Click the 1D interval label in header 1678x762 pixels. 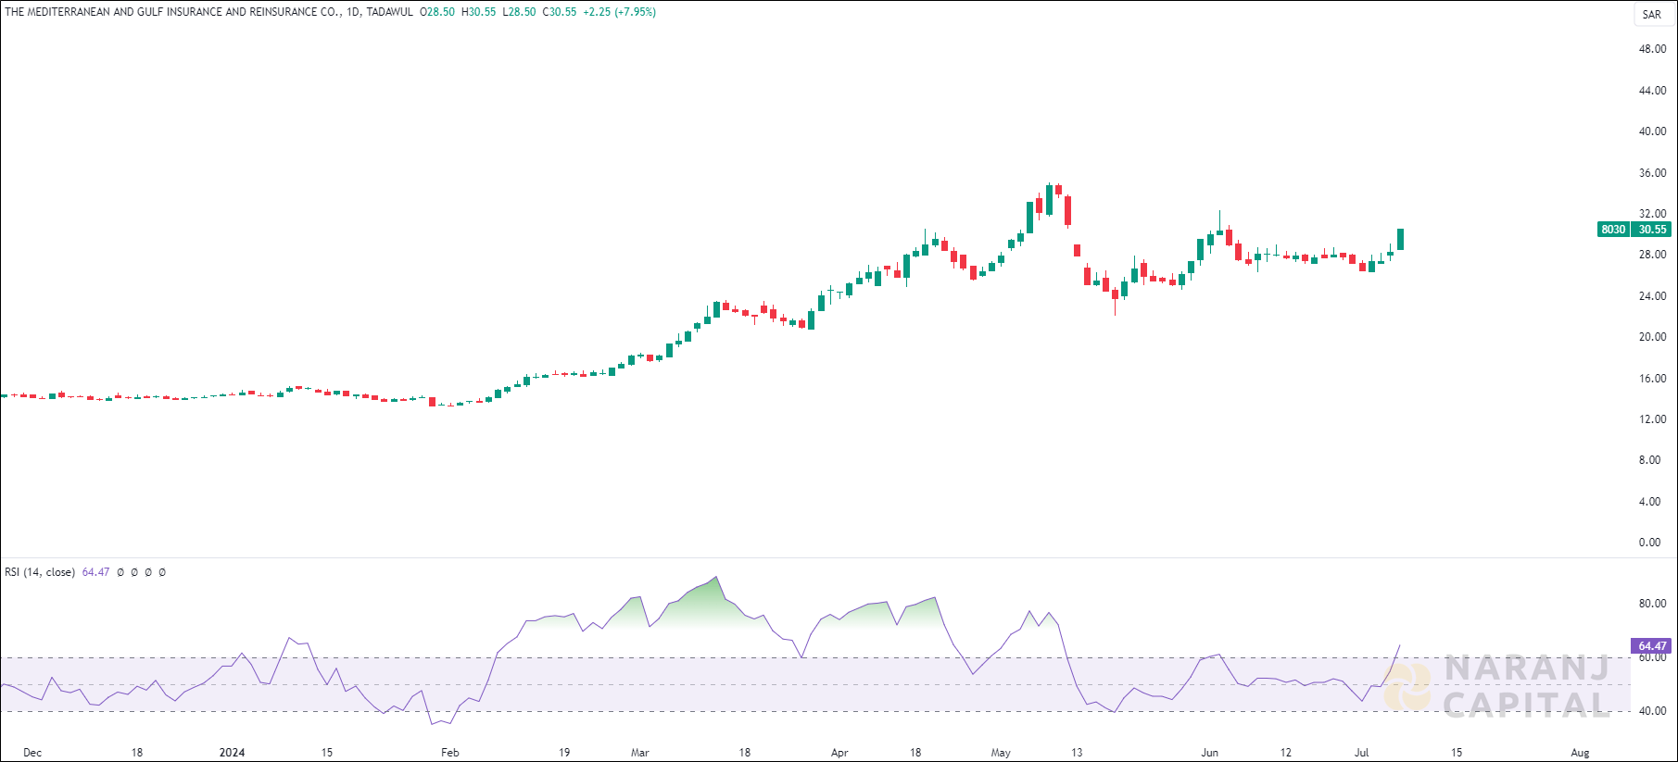point(353,12)
